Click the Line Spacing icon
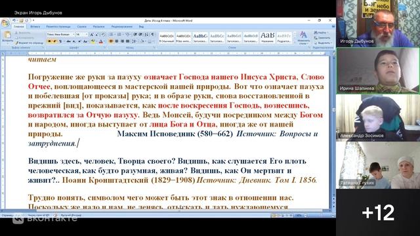 pos(134,41)
